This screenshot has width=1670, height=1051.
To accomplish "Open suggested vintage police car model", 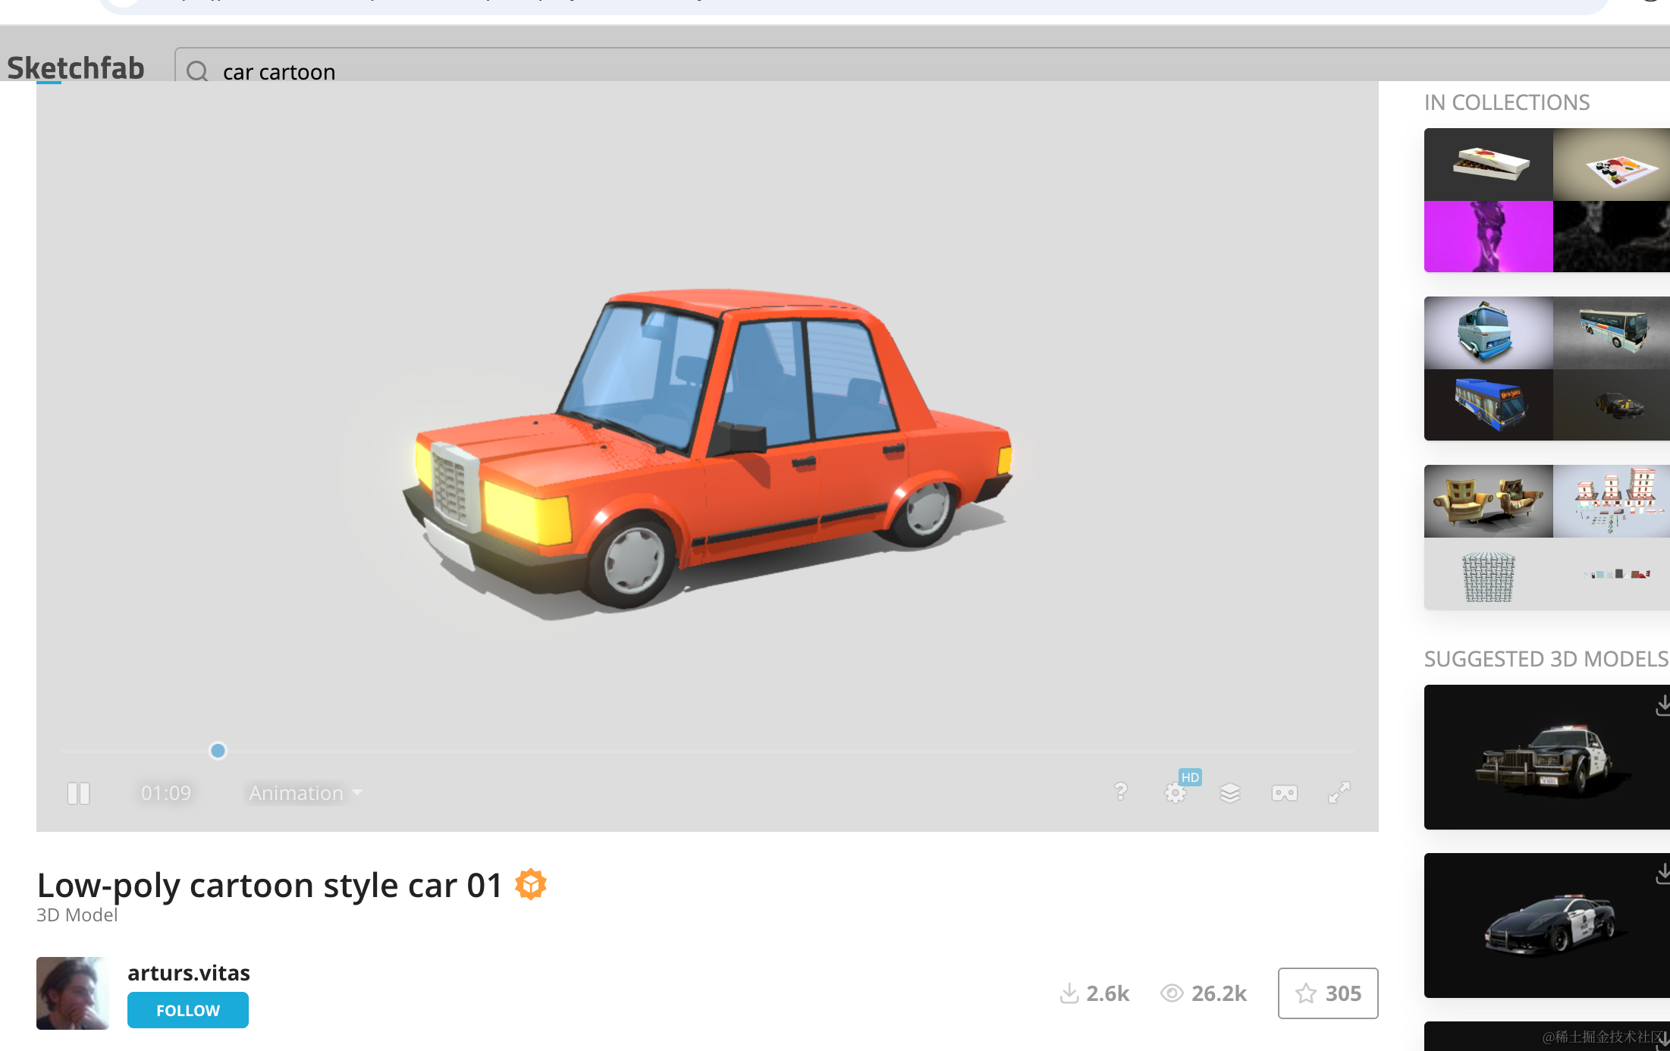I will [x=1547, y=757].
